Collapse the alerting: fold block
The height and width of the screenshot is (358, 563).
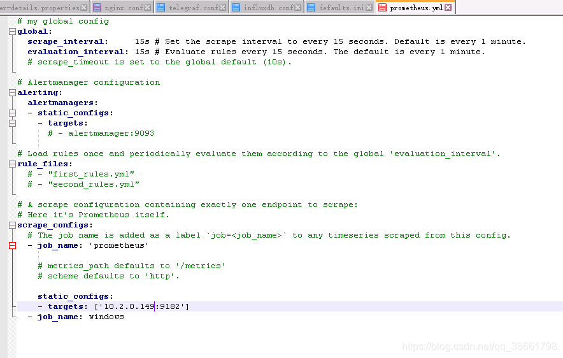coord(12,92)
